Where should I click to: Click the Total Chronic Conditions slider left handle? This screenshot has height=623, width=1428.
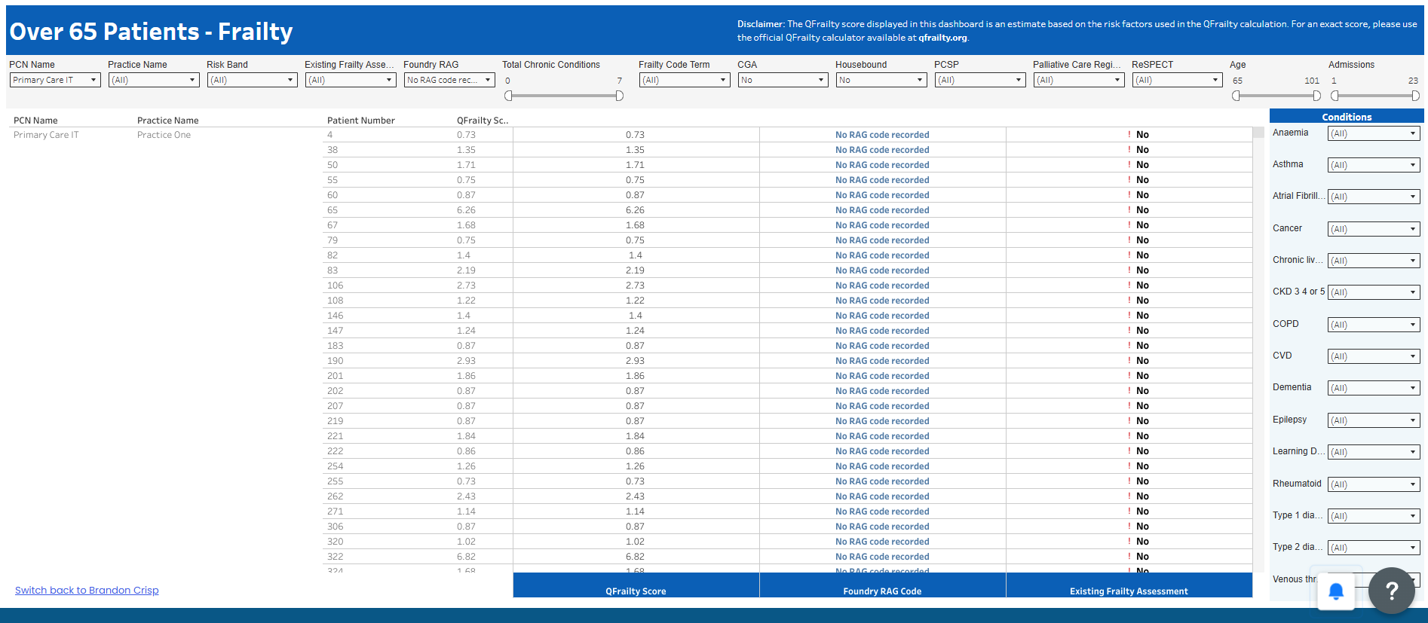coord(509,96)
